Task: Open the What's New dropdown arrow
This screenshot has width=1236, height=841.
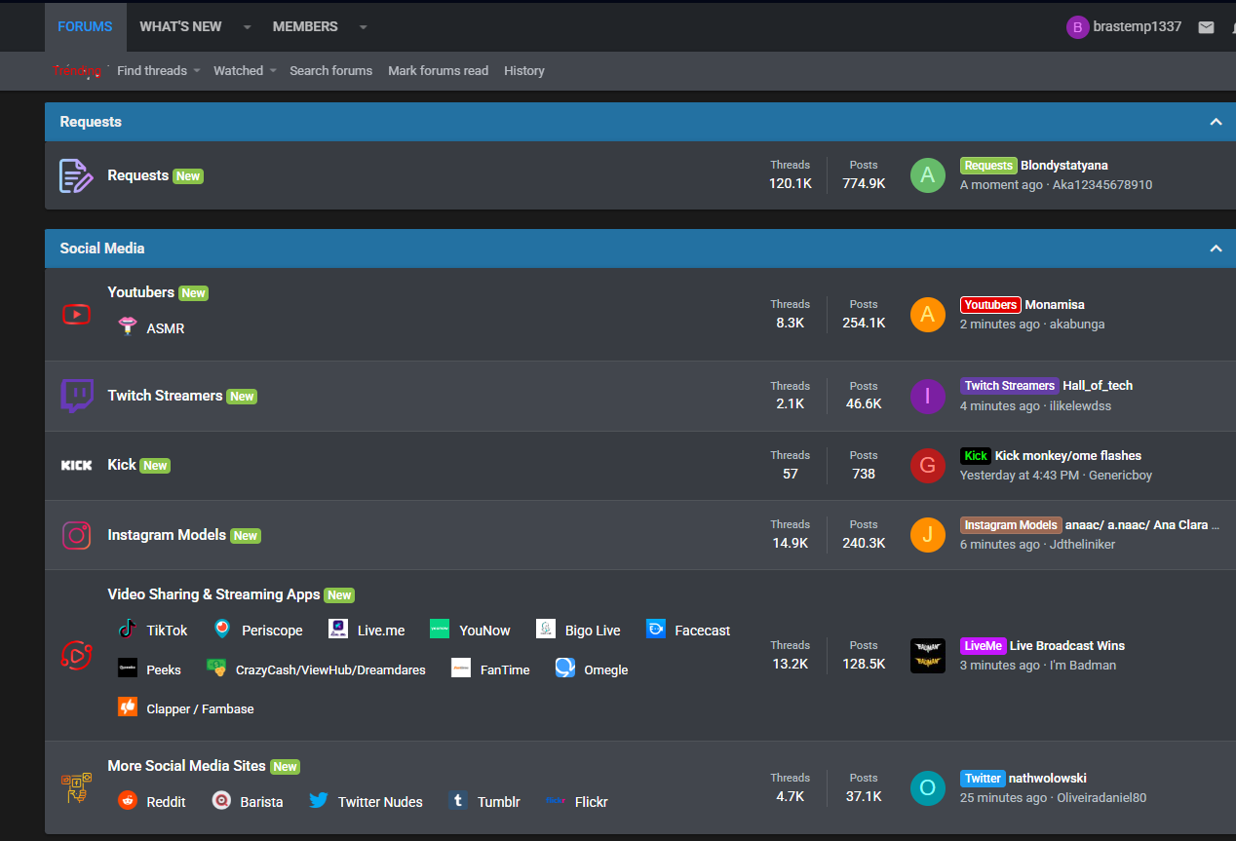Action: click(x=248, y=27)
